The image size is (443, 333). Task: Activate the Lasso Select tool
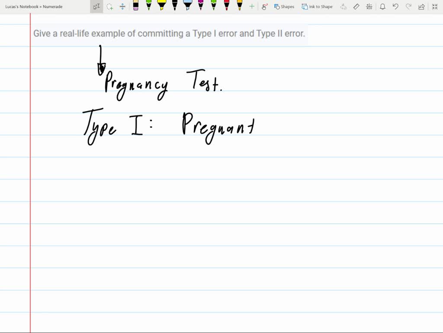110,6
